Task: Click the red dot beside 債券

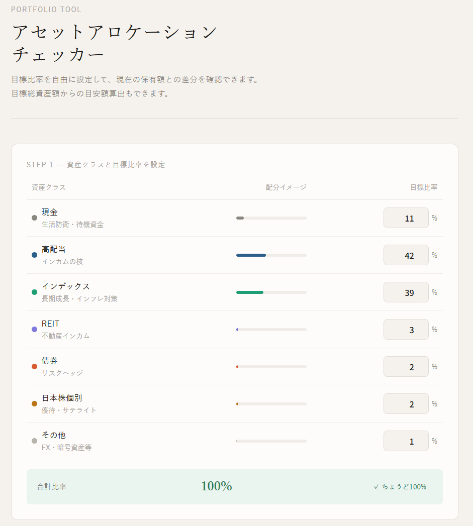Action: pyautogui.click(x=34, y=367)
